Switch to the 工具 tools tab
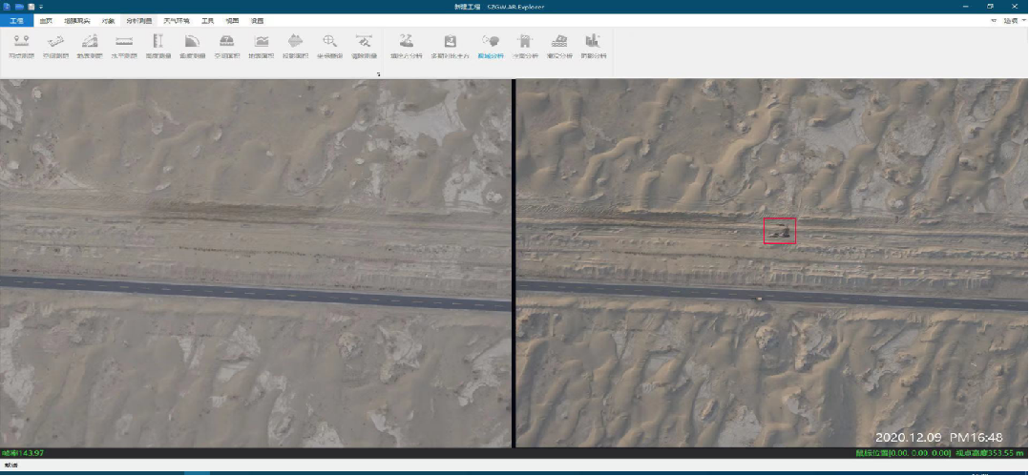The width and height of the screenshot is (1029, 476). [207, 20]
